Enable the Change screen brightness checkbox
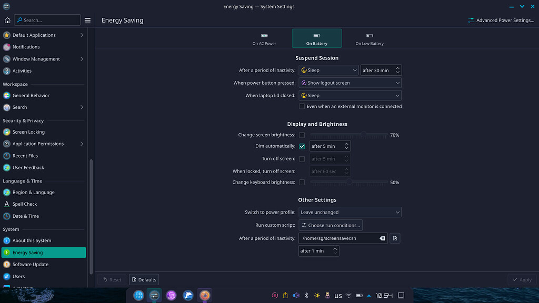This screenshot has width=539, height=303. tap(302, 135)
